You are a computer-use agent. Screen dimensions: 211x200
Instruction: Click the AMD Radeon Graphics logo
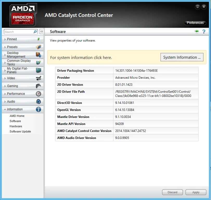[23, 15]
